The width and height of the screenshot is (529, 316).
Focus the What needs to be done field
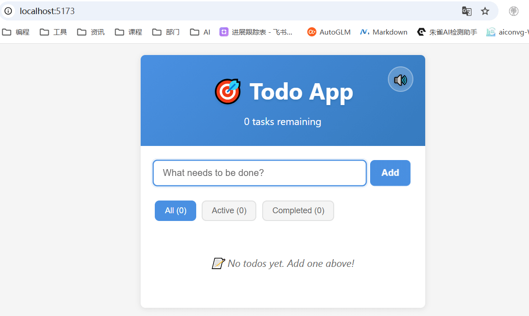coord(259,173)
